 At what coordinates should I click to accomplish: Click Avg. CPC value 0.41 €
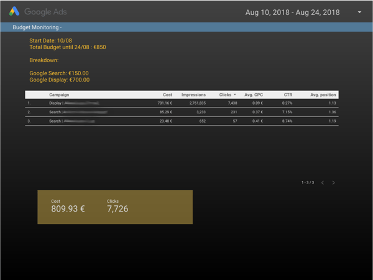257,121
